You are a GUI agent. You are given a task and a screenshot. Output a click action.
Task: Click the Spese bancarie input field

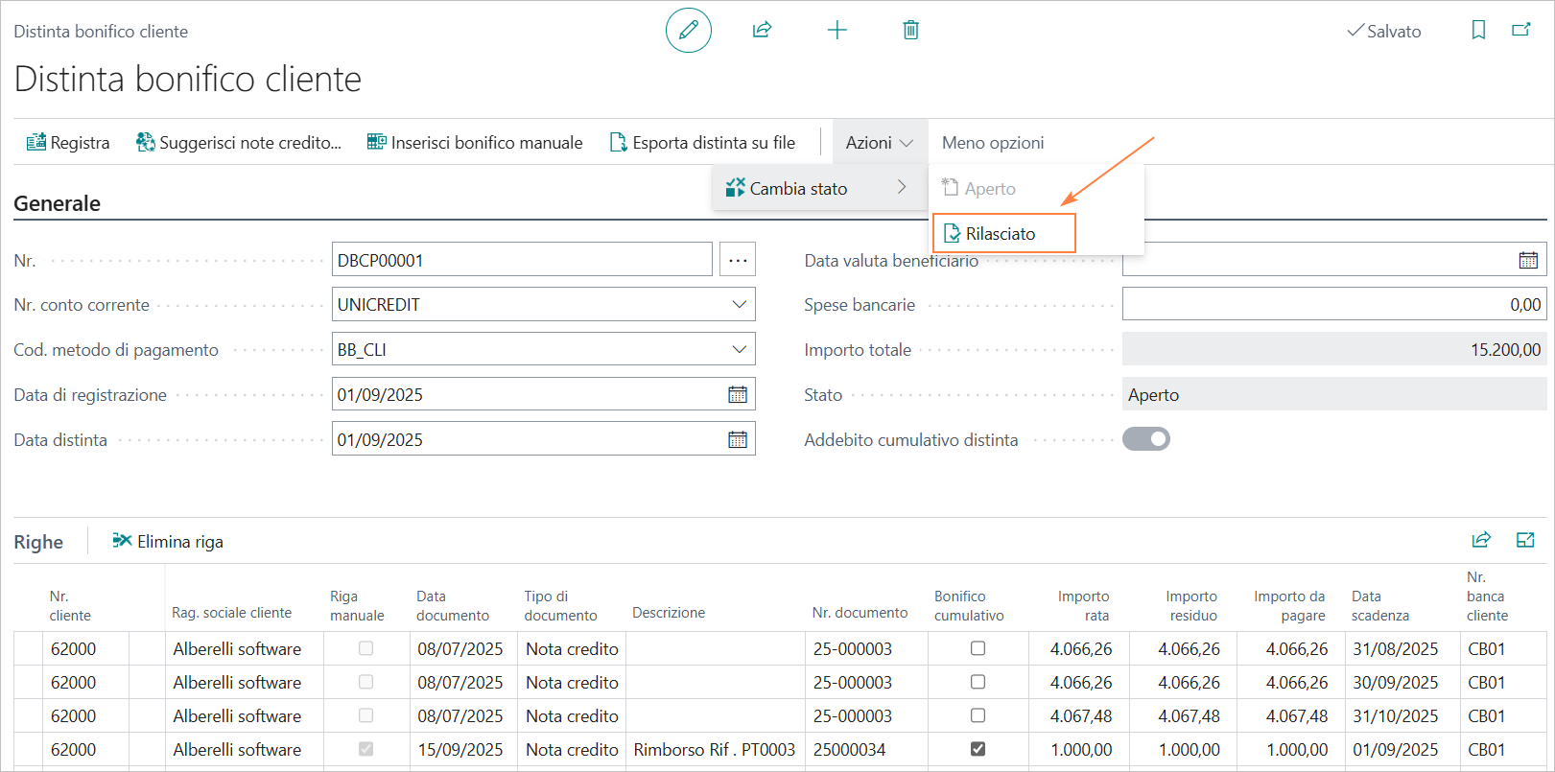pos(1333,305)
